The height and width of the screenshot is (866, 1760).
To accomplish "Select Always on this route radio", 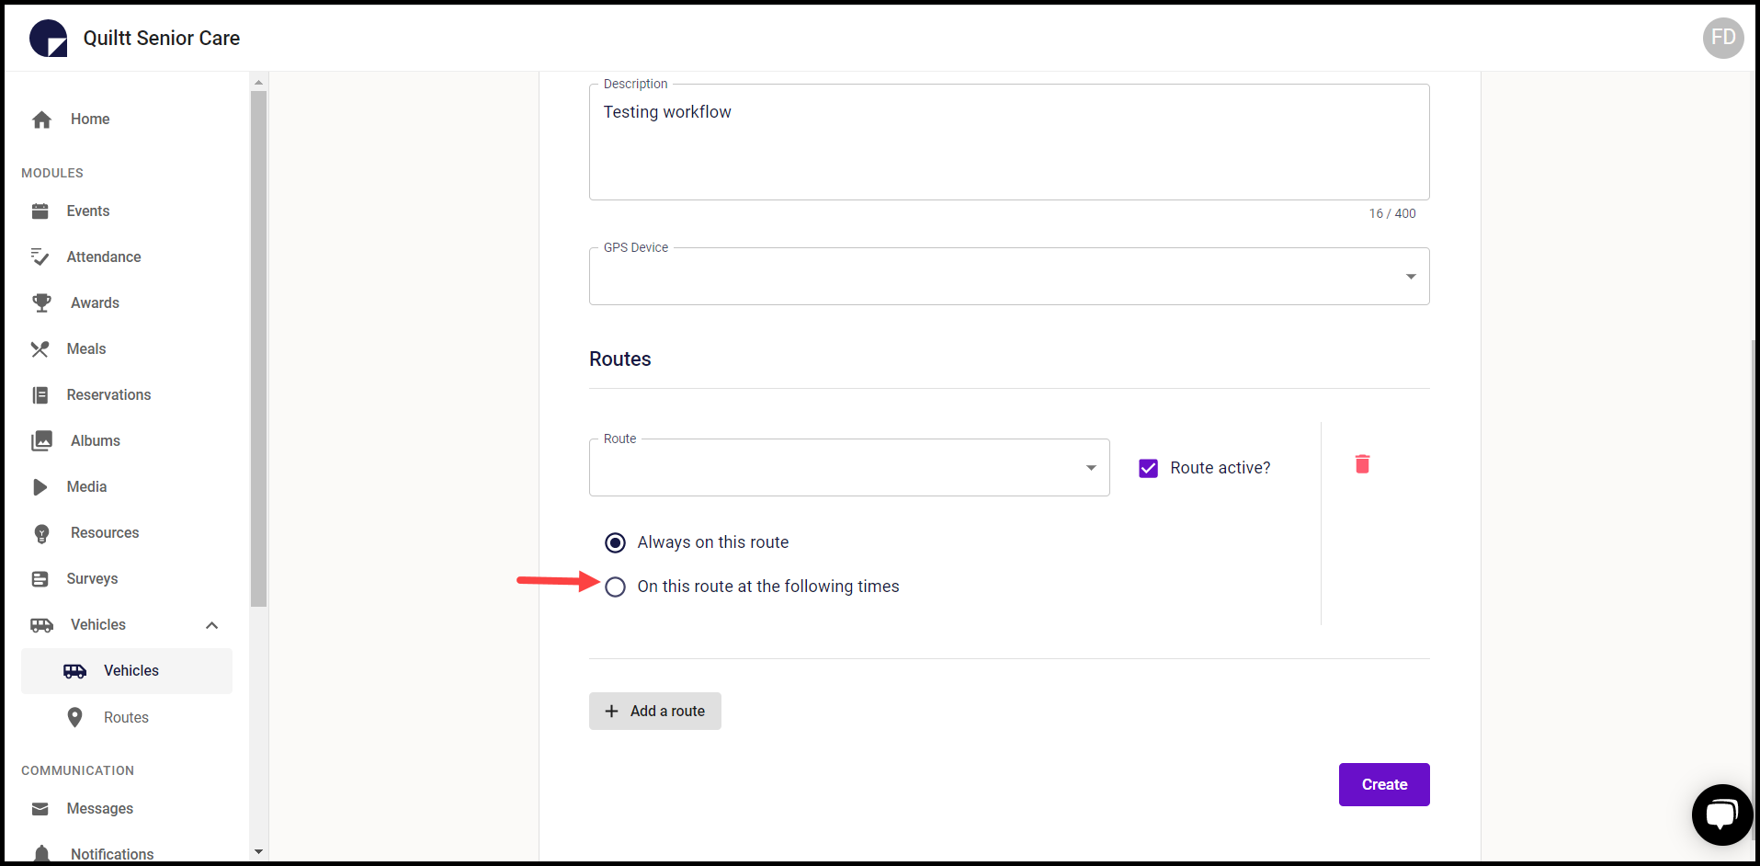I will coord(615,542).
